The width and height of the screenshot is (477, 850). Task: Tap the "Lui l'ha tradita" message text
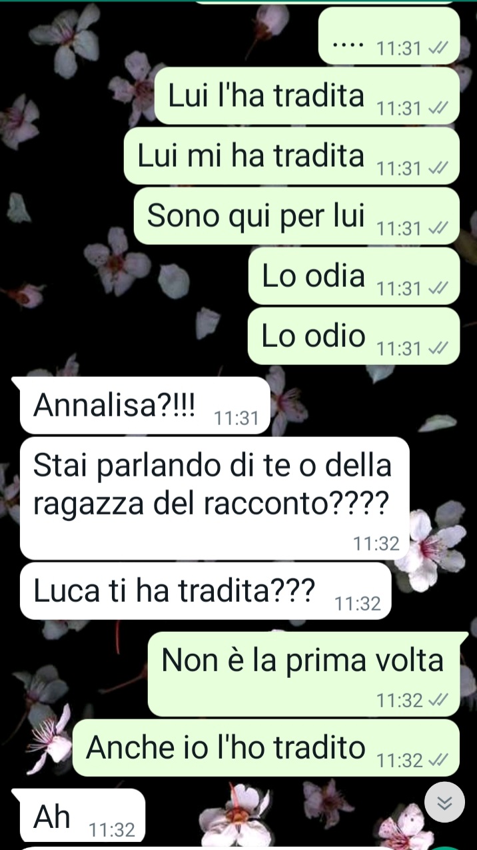[266, 95]
